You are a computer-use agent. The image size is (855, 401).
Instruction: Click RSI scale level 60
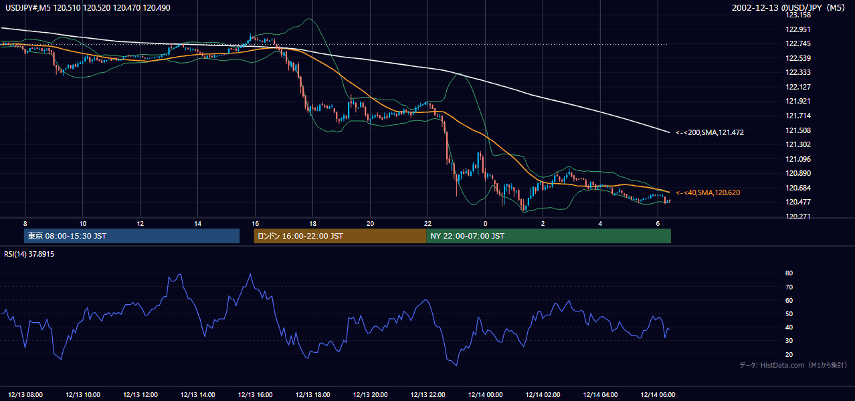coord(789,300)
